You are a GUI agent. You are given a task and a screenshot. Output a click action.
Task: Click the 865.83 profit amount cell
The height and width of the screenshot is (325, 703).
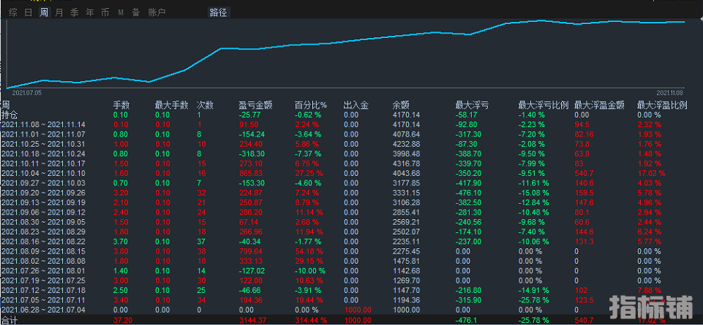[x=251, y=173]
